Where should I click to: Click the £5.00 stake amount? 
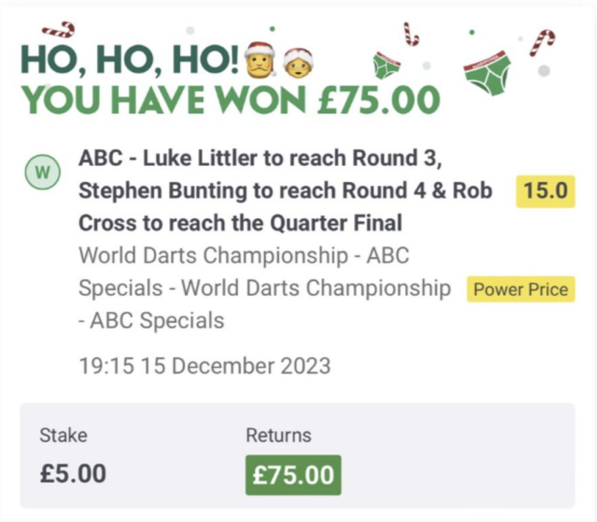(x=73, y=474)
